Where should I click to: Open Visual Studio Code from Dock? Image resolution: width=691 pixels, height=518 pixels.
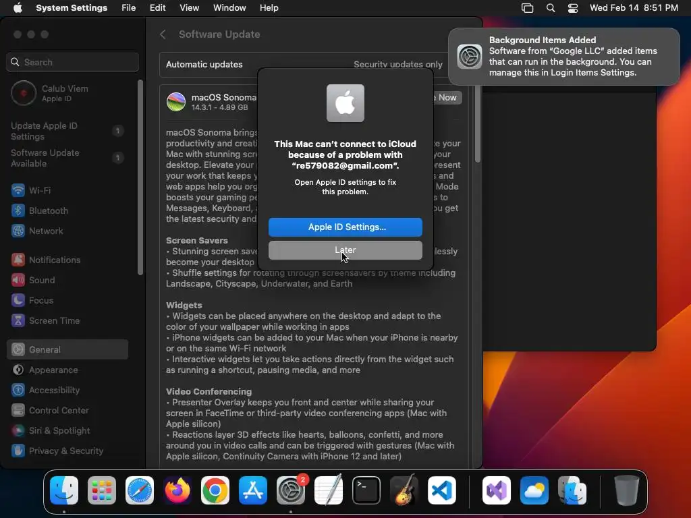pos(442,490)
